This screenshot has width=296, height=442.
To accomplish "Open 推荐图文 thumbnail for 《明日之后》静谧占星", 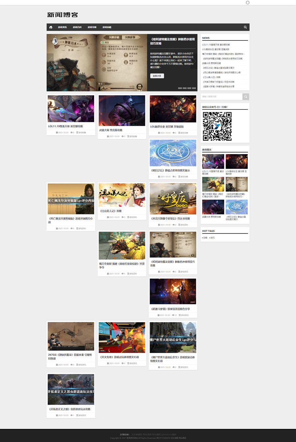I will pyautogui.click(x=236, y=207).
